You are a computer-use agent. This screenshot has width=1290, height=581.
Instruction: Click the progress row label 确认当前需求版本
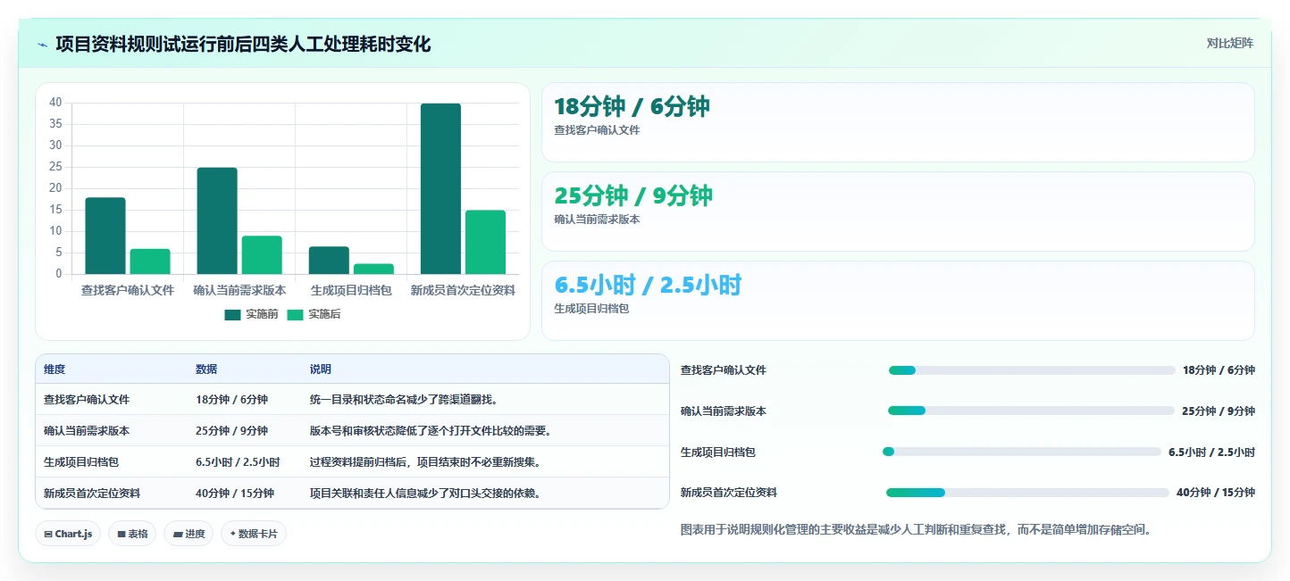click(724, 411)
